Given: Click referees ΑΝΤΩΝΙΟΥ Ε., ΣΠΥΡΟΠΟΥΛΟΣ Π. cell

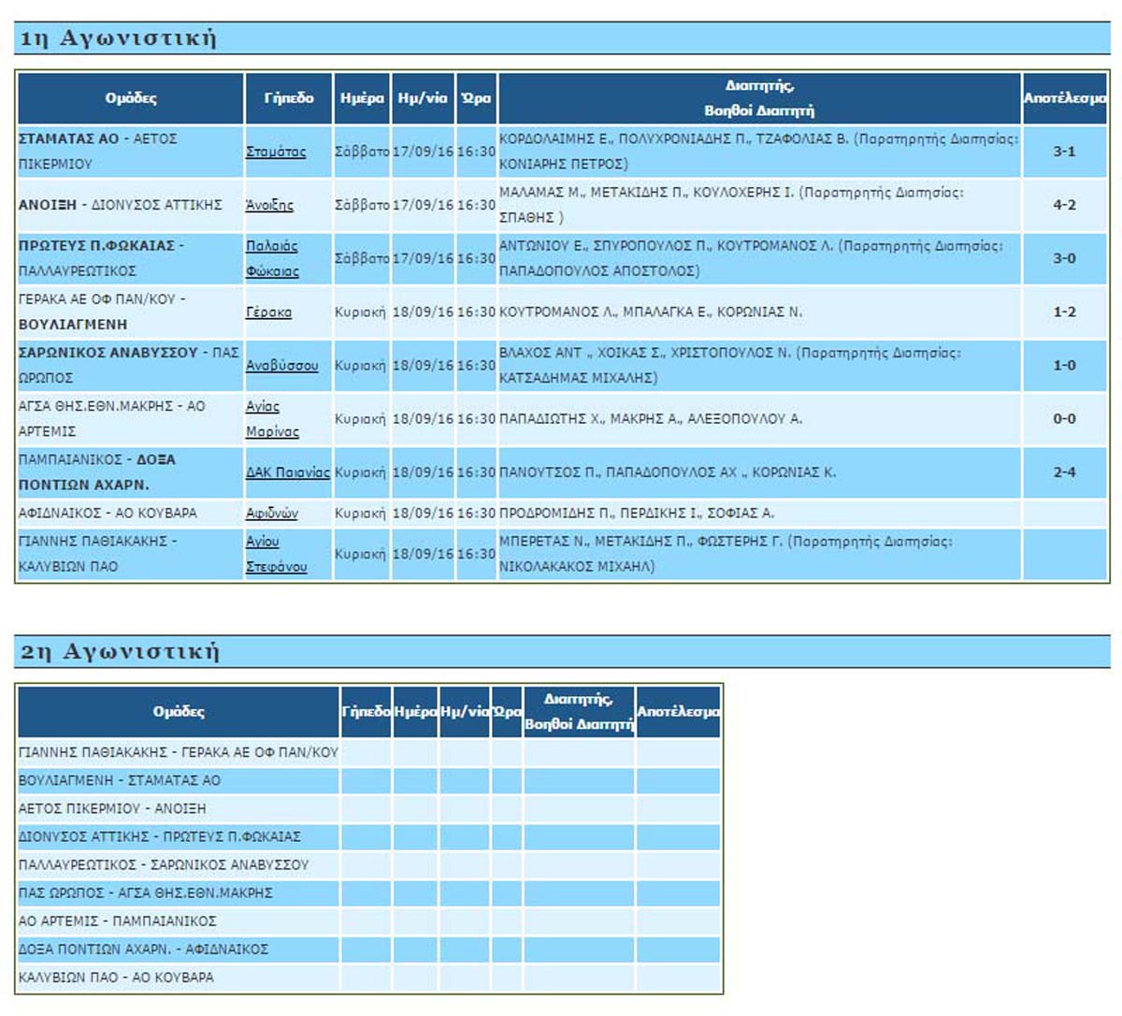Looking at the screenshot, I should click(759, 258).
